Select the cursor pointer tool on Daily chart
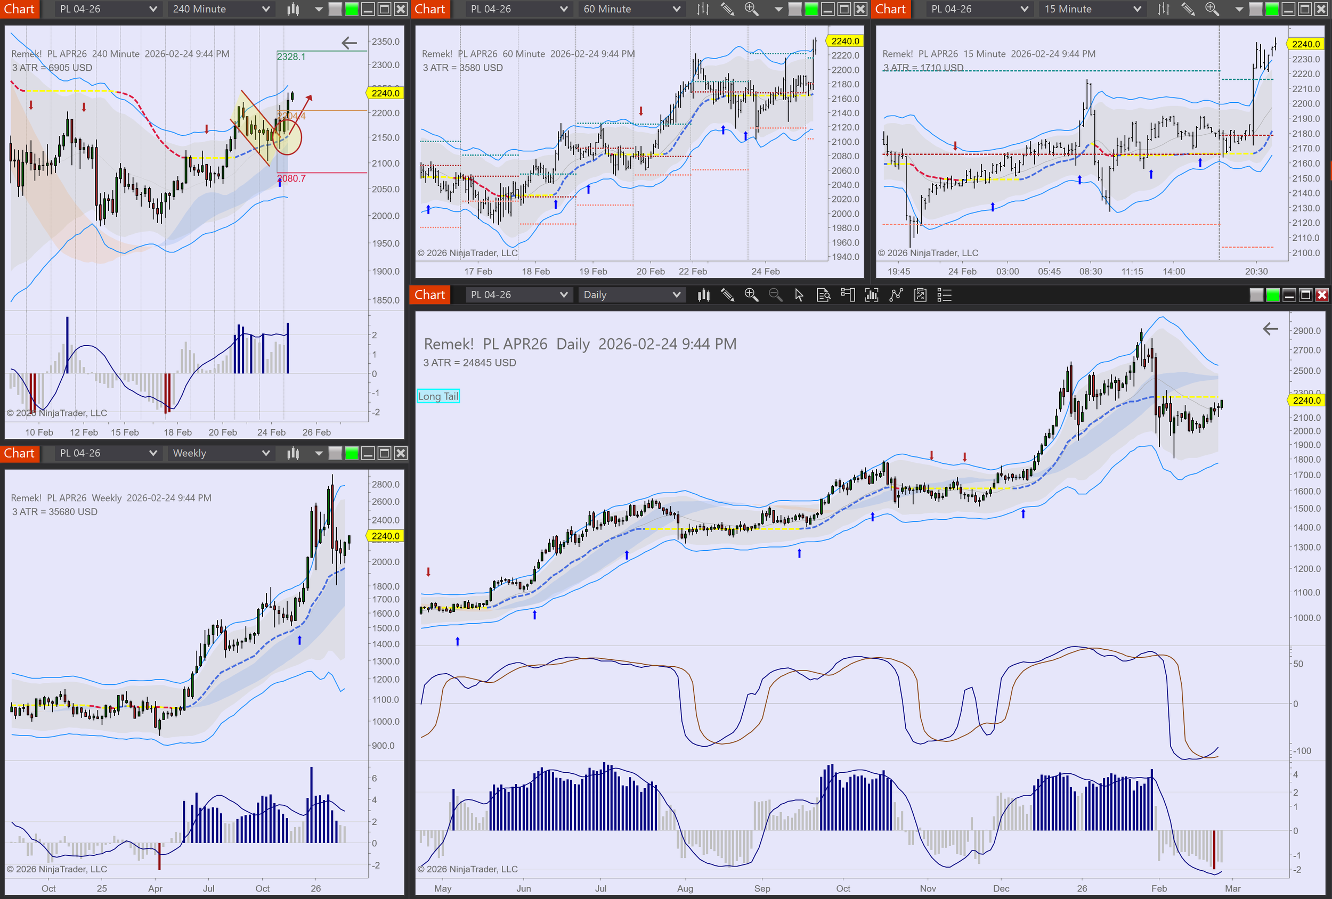This screenshot has height=899, width=1332. click(799, 295)
